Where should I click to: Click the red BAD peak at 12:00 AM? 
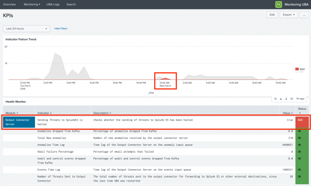click(165, 79)
